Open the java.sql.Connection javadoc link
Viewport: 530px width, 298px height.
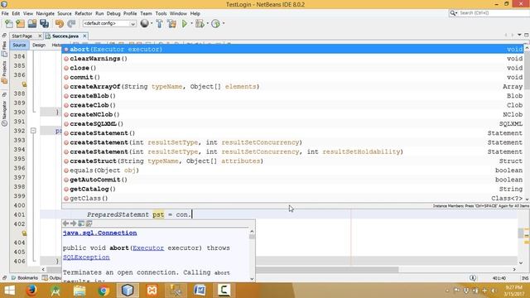pos(99,233)
